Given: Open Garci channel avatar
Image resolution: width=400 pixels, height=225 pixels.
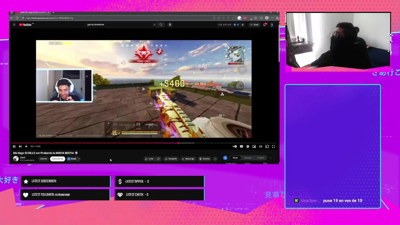Looking at the screenshot, I should click(x=16, y=159).
